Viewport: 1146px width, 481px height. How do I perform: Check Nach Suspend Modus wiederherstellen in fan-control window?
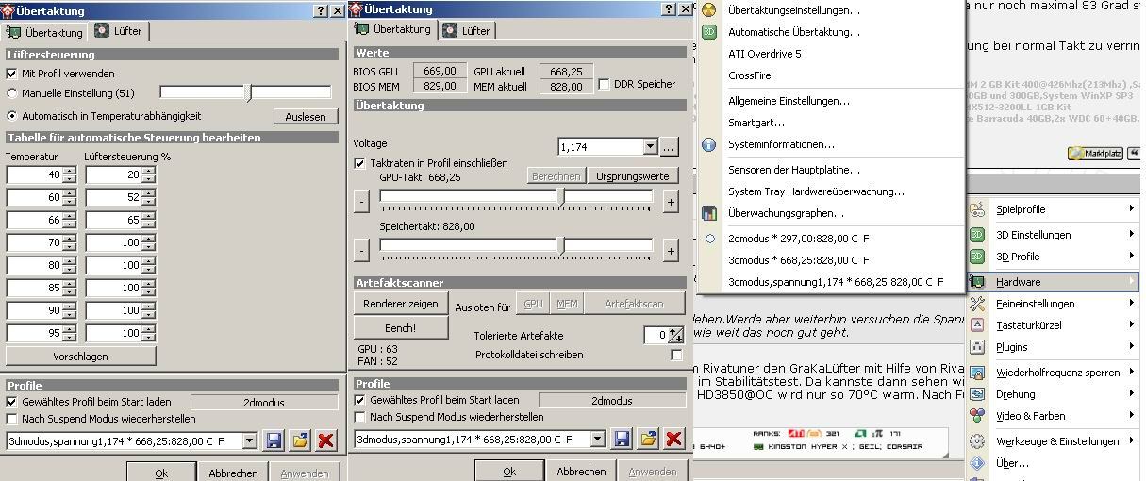coord(12,419)
